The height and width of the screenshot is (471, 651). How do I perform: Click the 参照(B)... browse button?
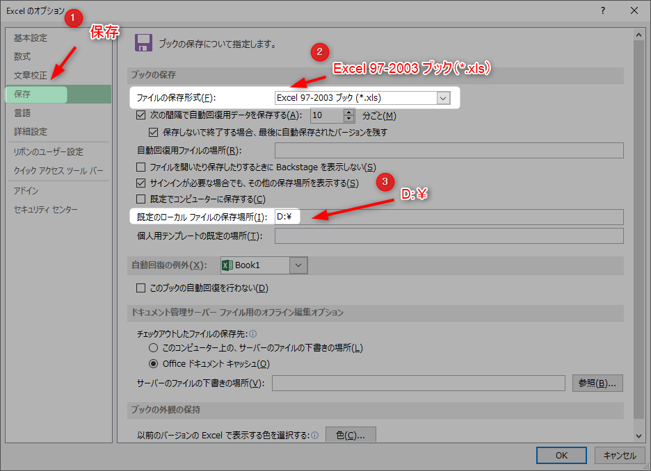(597, 383)
